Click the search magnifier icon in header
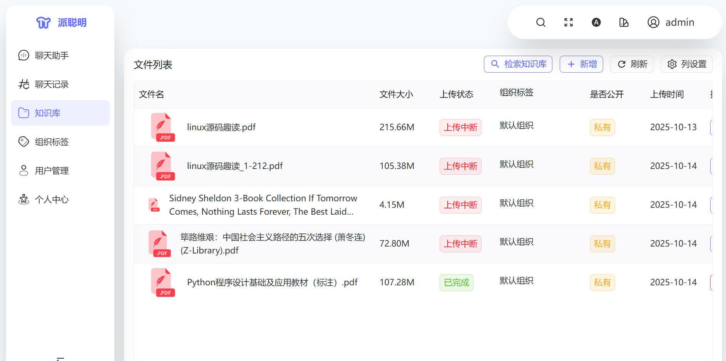 point(541,22)
